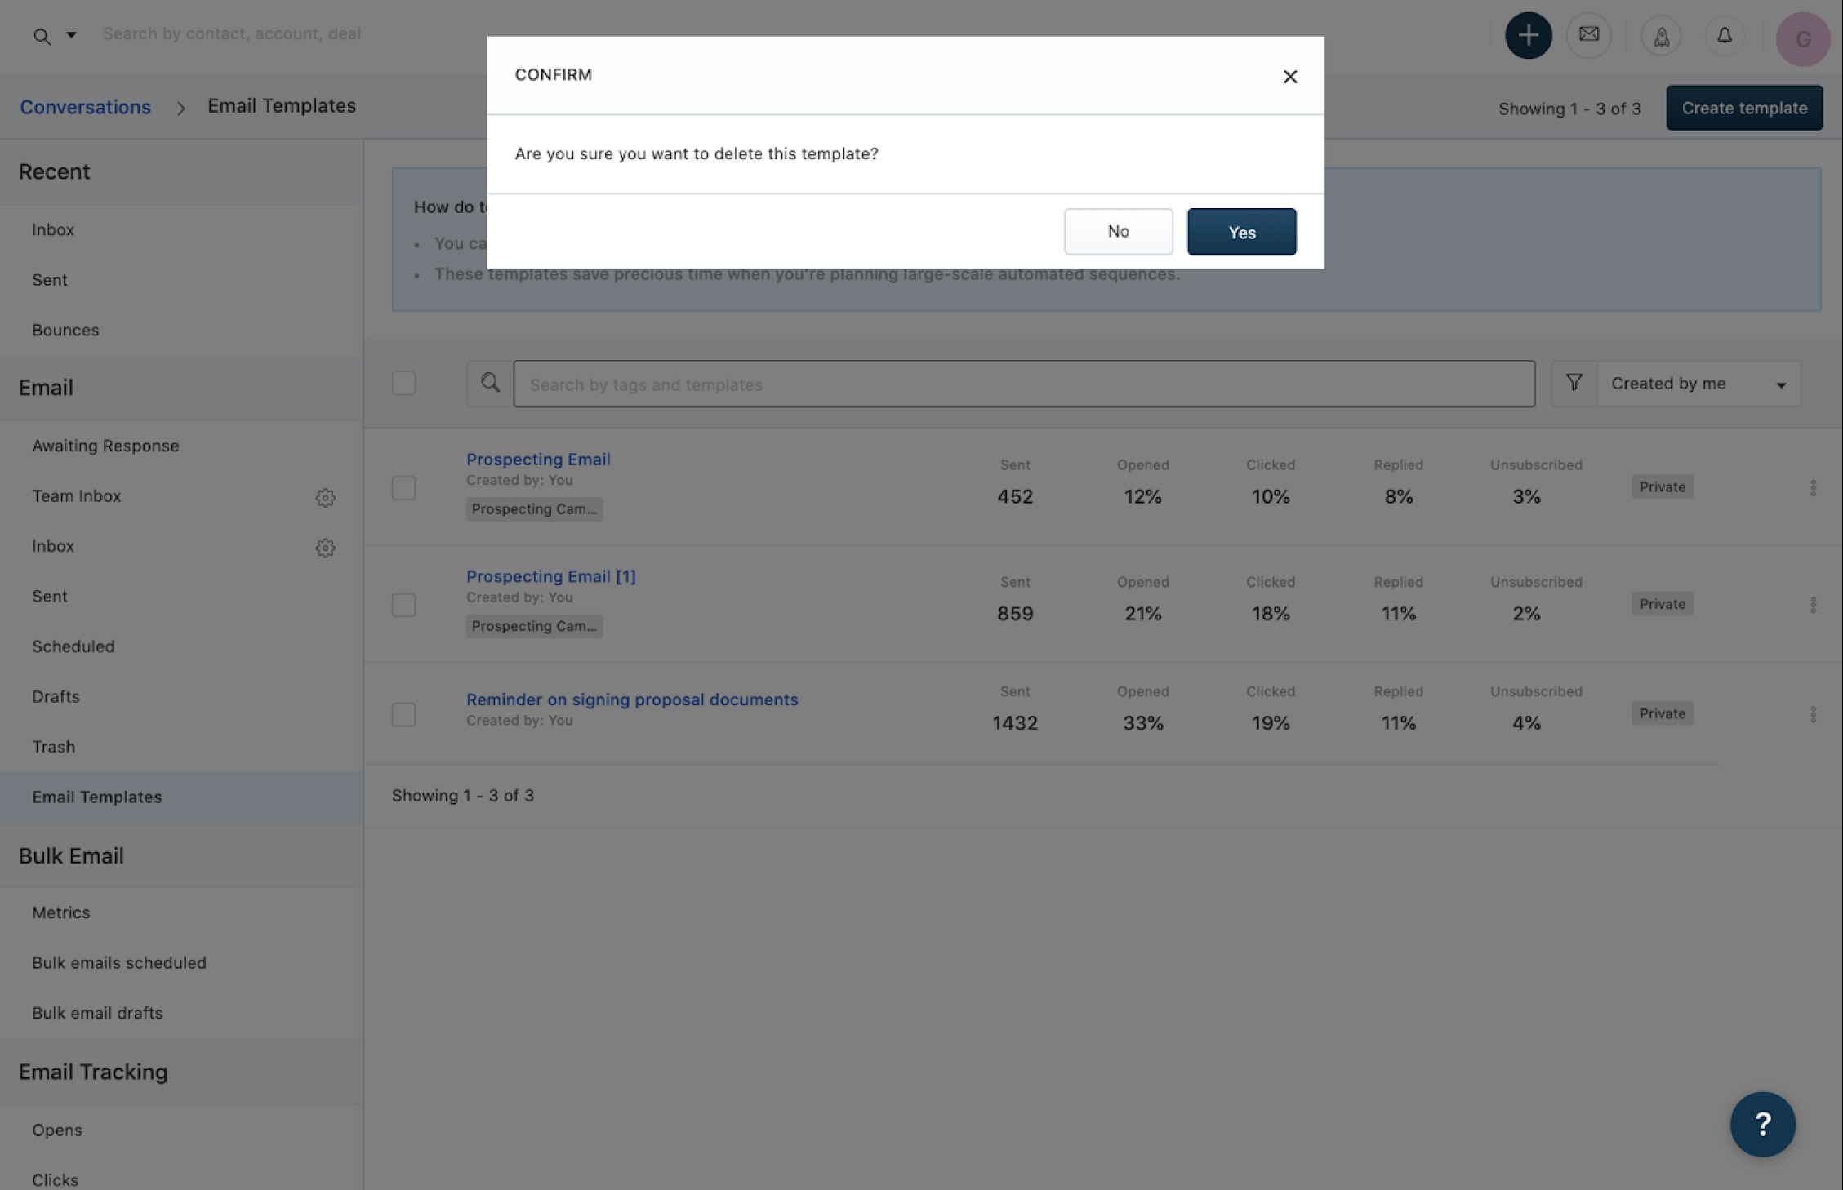Click No to cancel deletion

point(1118,232)
